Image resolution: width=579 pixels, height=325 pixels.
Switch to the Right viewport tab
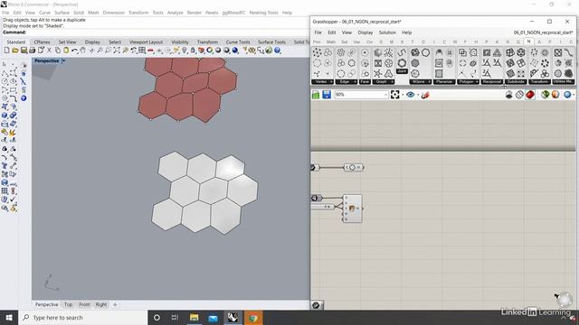click(101, 305)
